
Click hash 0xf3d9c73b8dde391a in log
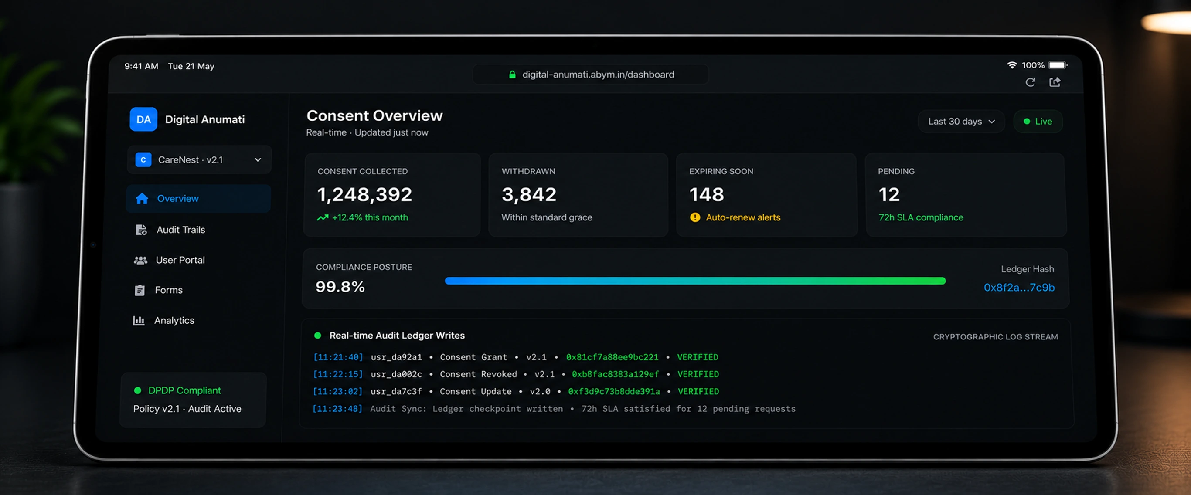pyautogui.click(x=614, y=391)
